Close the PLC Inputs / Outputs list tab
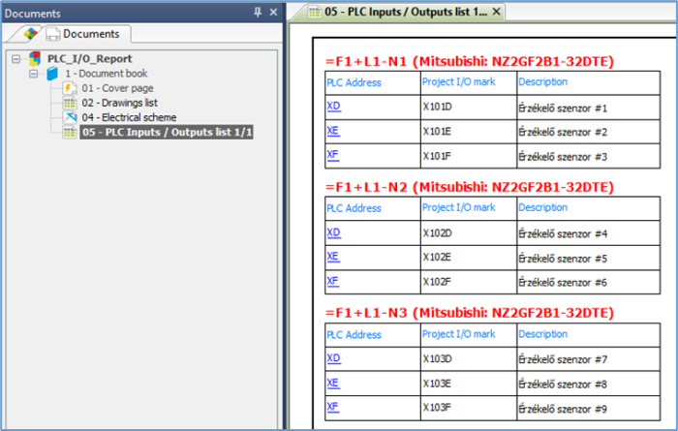Viewport: 678px width, 431px height. [x=496, y=12]
